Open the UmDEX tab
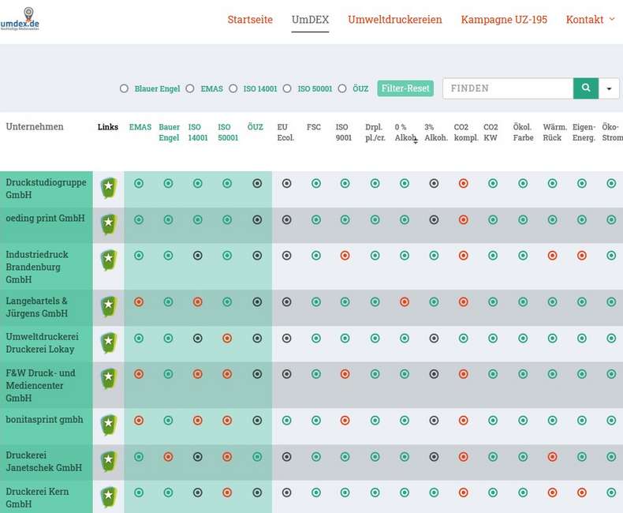This screenshot has height=513, width=623. pos(310,20)
